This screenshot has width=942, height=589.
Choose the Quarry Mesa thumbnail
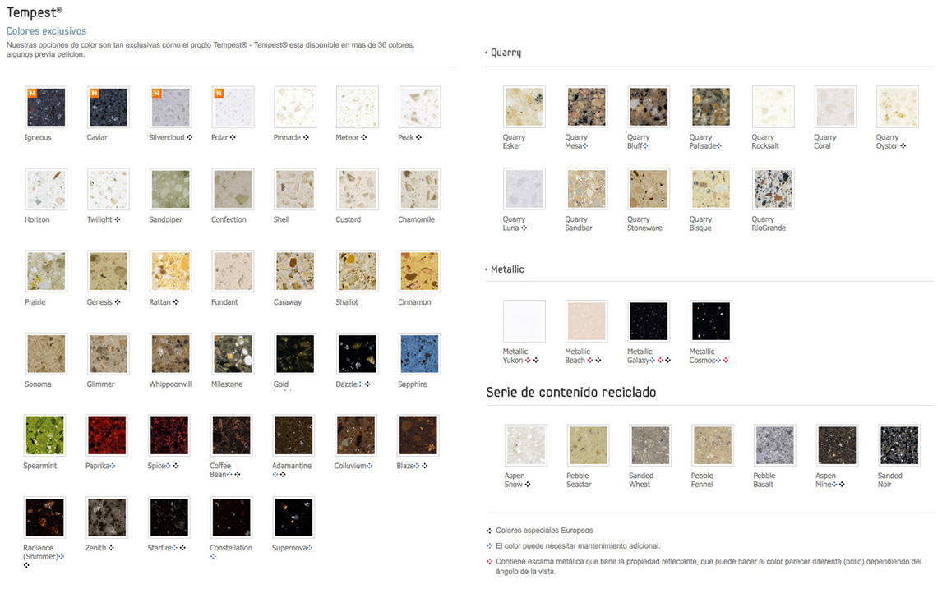click(586, 107)
